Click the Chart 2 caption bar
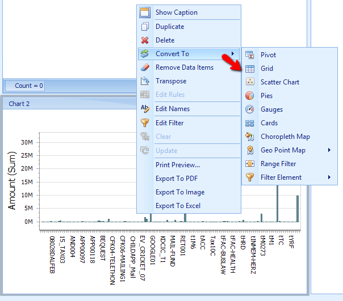 pyautogui.click(x=69, y=104)
